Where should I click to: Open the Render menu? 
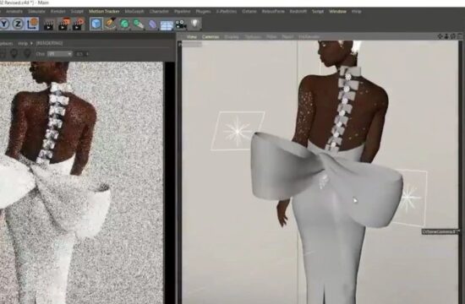pos(57,12)
